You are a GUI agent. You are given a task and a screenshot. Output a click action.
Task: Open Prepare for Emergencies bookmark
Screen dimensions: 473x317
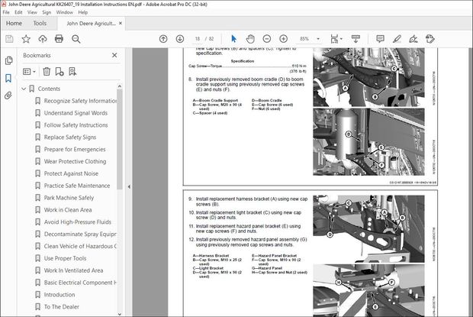click(75, 149)
